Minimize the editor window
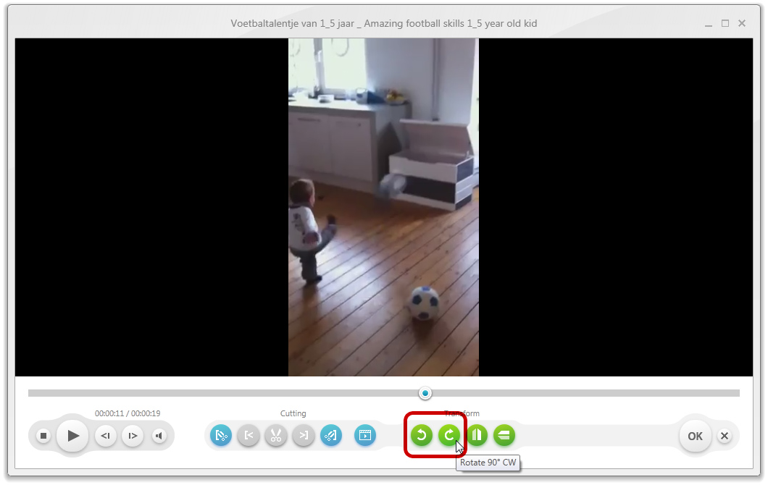Screen dimensions: 768x485 coord(709,23)
